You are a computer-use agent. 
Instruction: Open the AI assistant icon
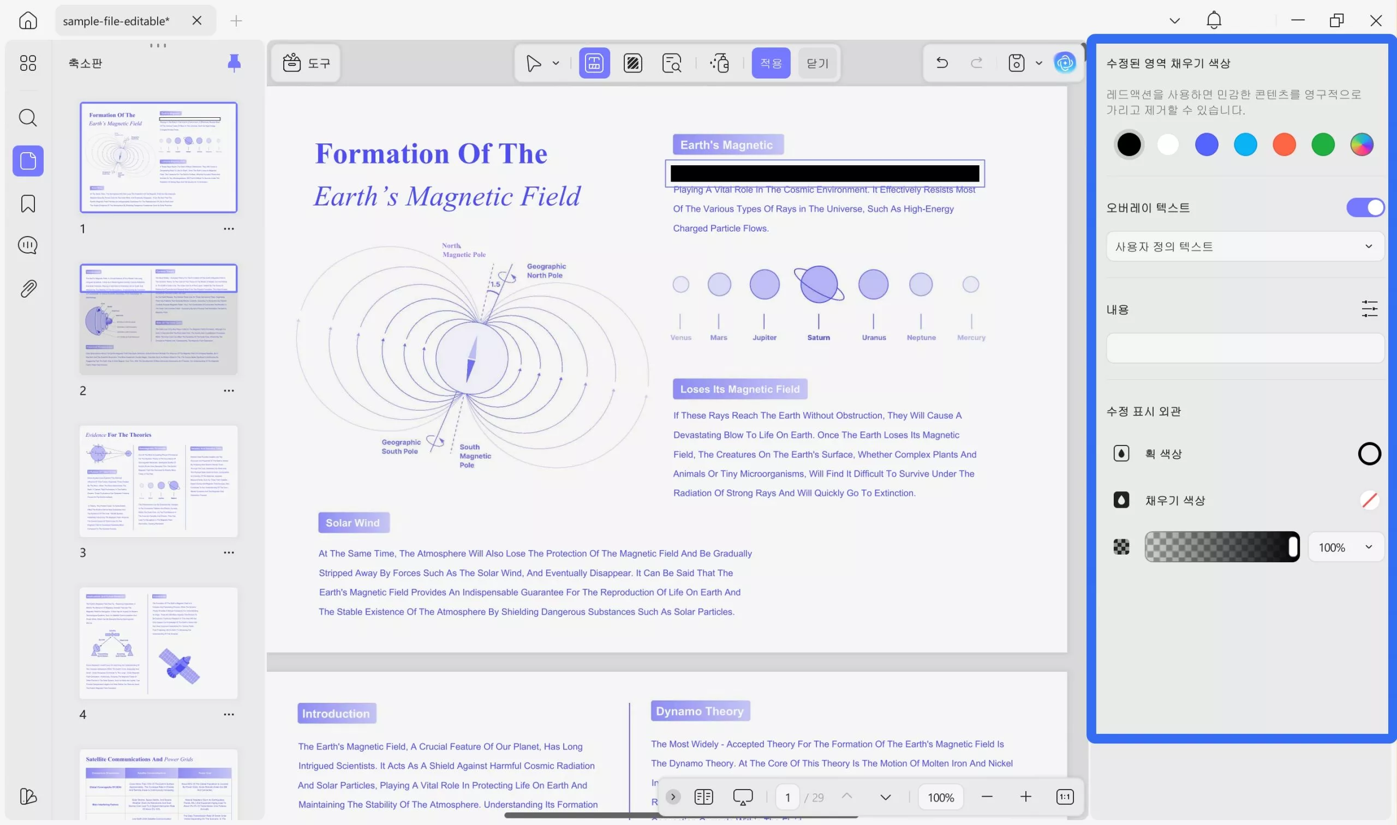(x=1065, y=63)
